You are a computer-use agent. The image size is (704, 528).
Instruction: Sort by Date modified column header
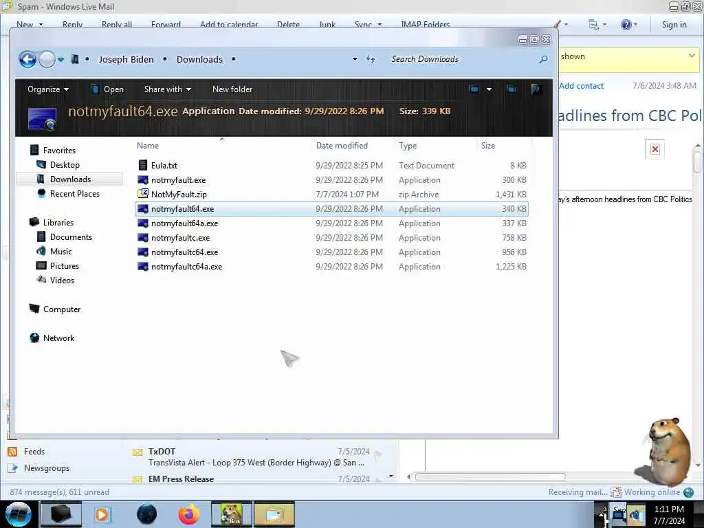(x=342, y=146)
